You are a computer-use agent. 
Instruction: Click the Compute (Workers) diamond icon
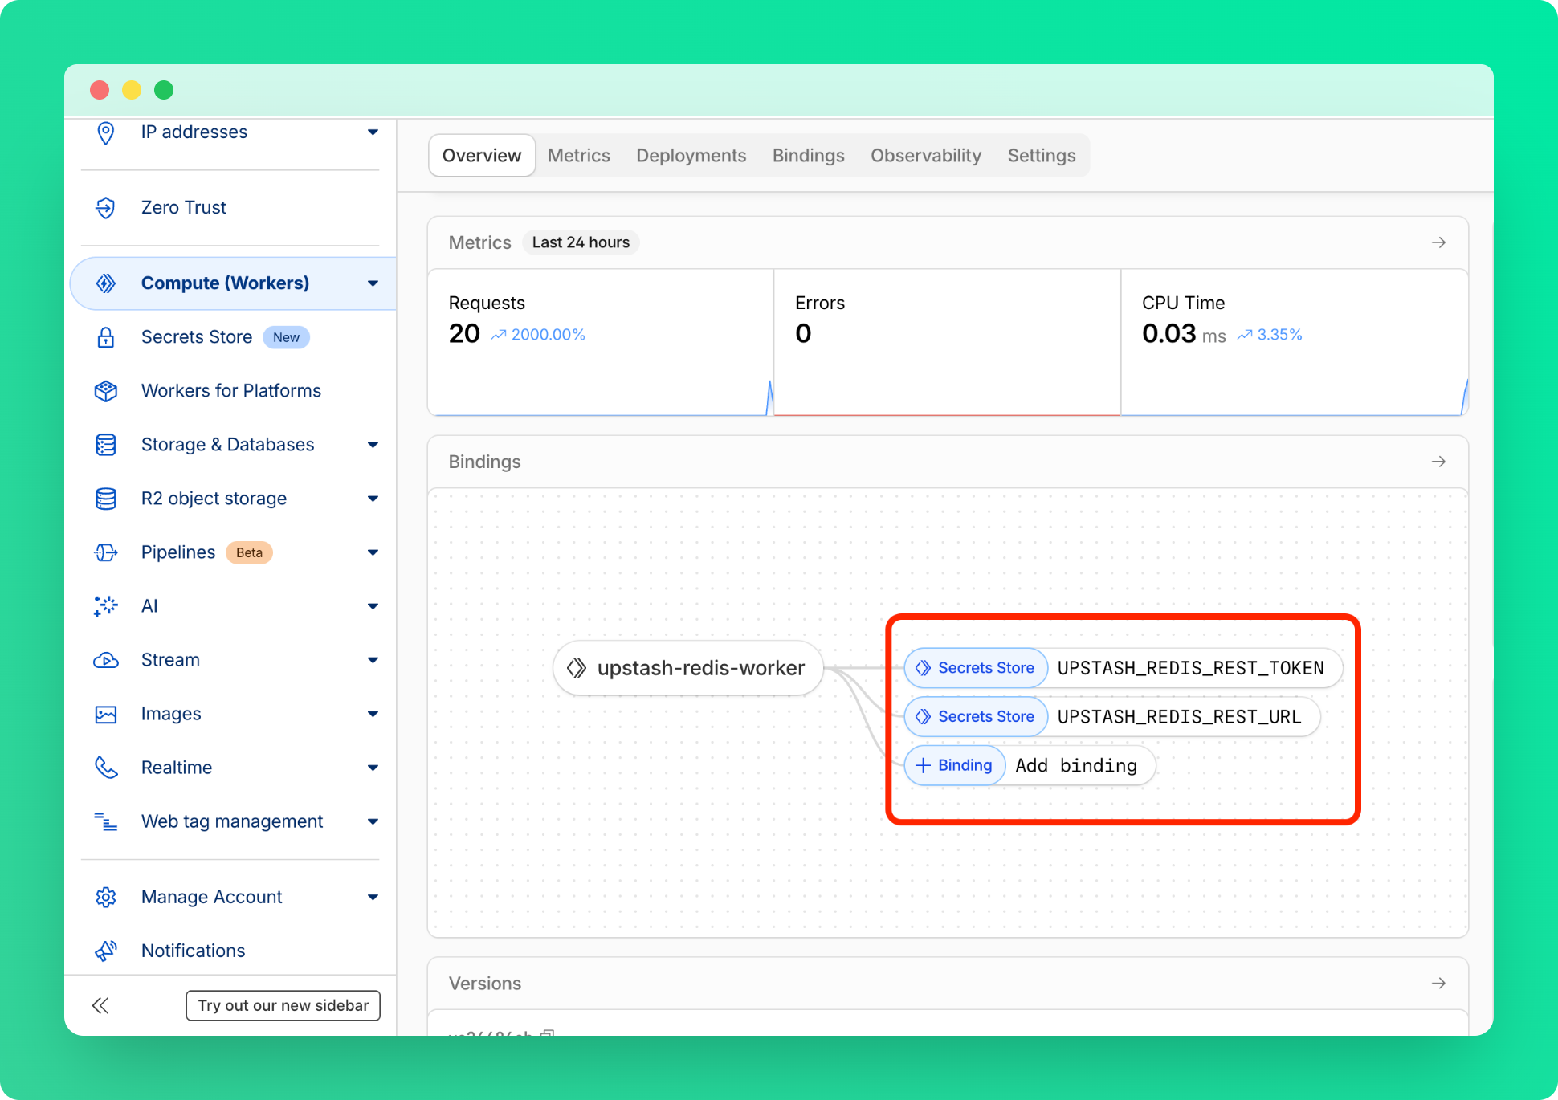pyautogui.click(x=105, y=283)
